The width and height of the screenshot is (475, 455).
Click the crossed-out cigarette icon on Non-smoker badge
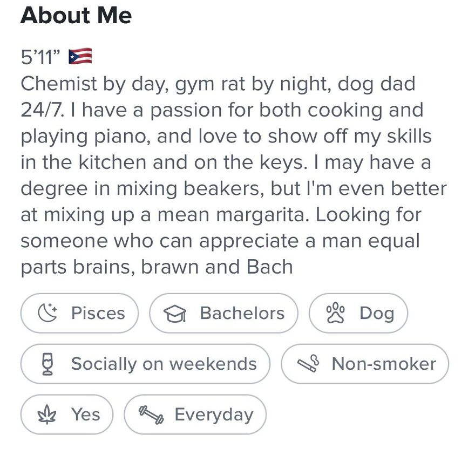click(307, 363)
